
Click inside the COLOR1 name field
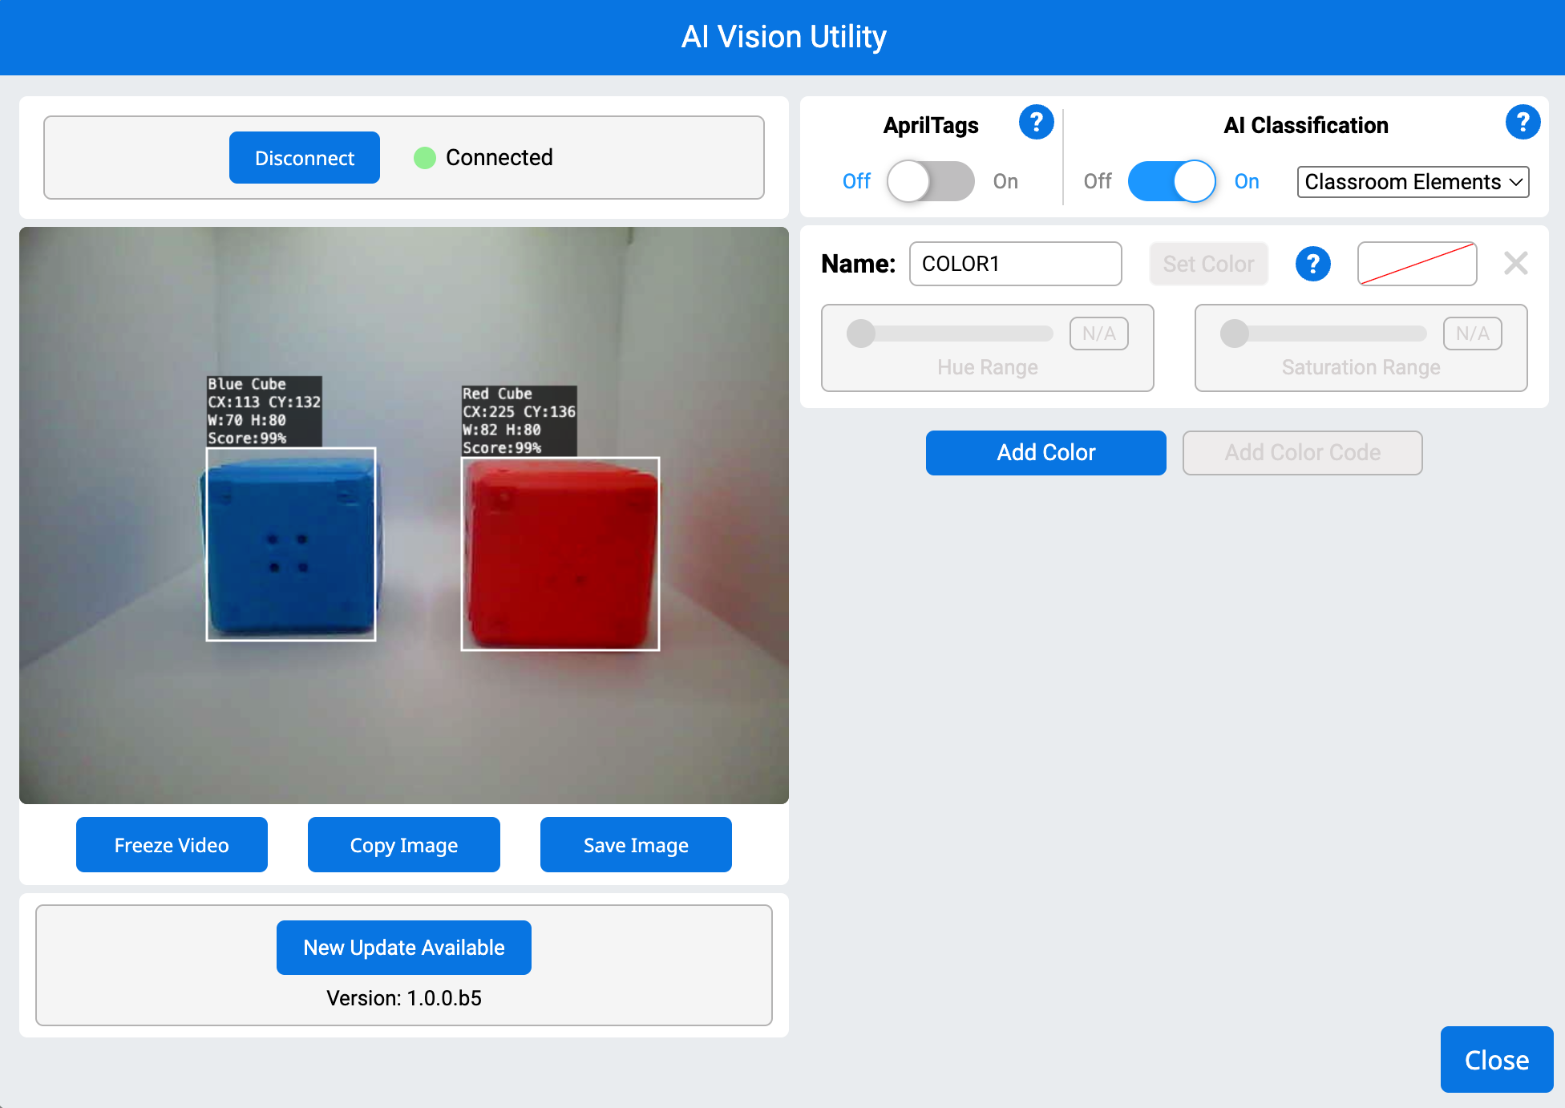[1014, 263]
